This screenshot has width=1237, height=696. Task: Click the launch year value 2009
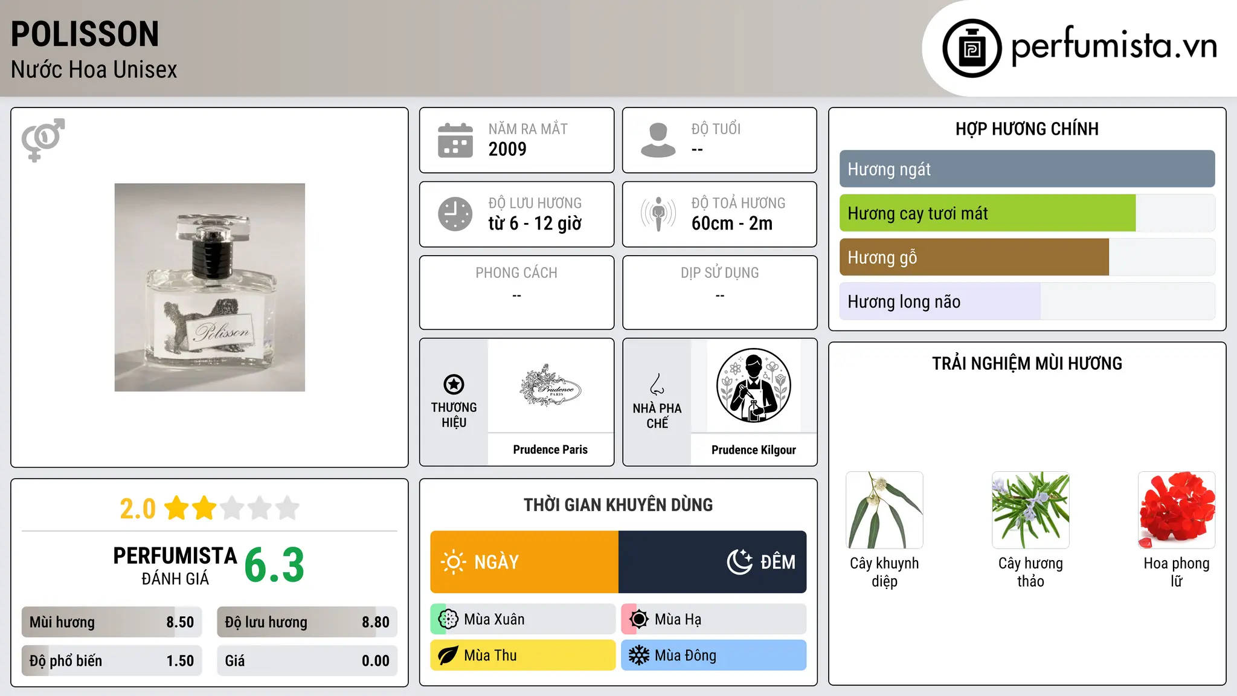[x=507, y=149]
